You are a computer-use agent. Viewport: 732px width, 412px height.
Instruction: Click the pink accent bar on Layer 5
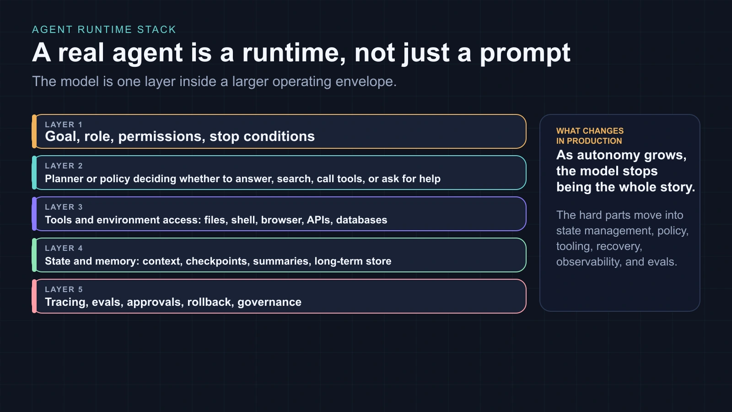(34, 296)
